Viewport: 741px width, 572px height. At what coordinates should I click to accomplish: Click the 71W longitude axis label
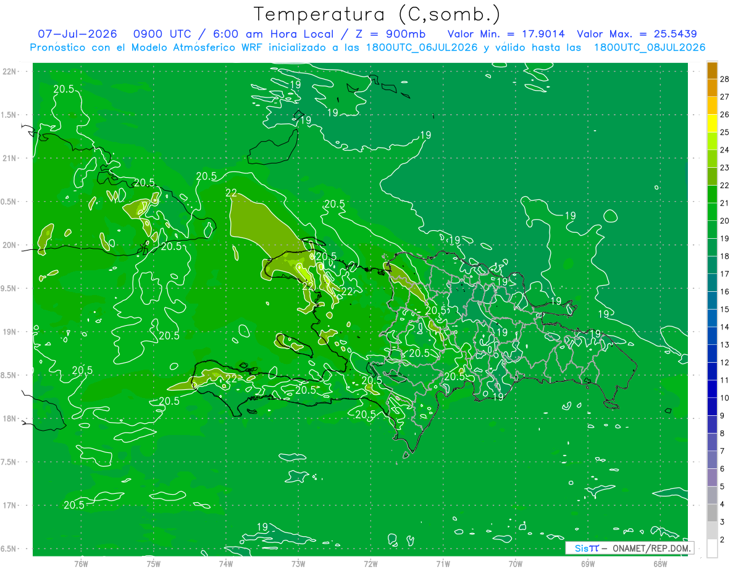click(x=443, y=563)
